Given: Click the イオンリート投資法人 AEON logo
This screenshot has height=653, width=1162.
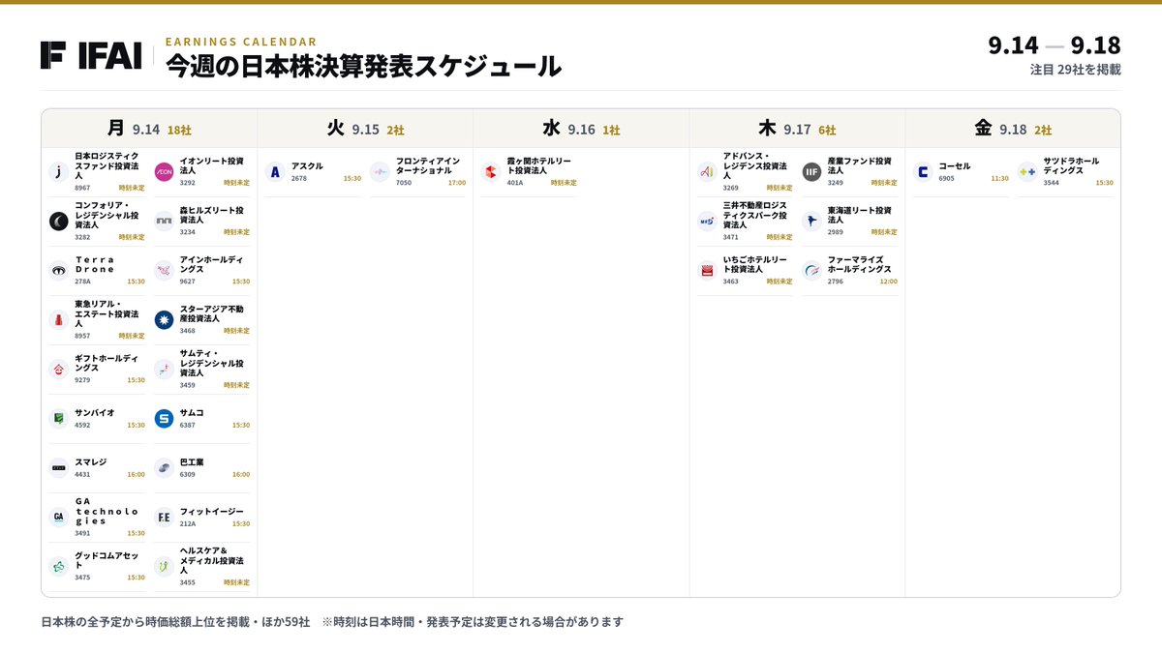Looking at the screenshot, I should pyautogui.click(x=164, y=172).
